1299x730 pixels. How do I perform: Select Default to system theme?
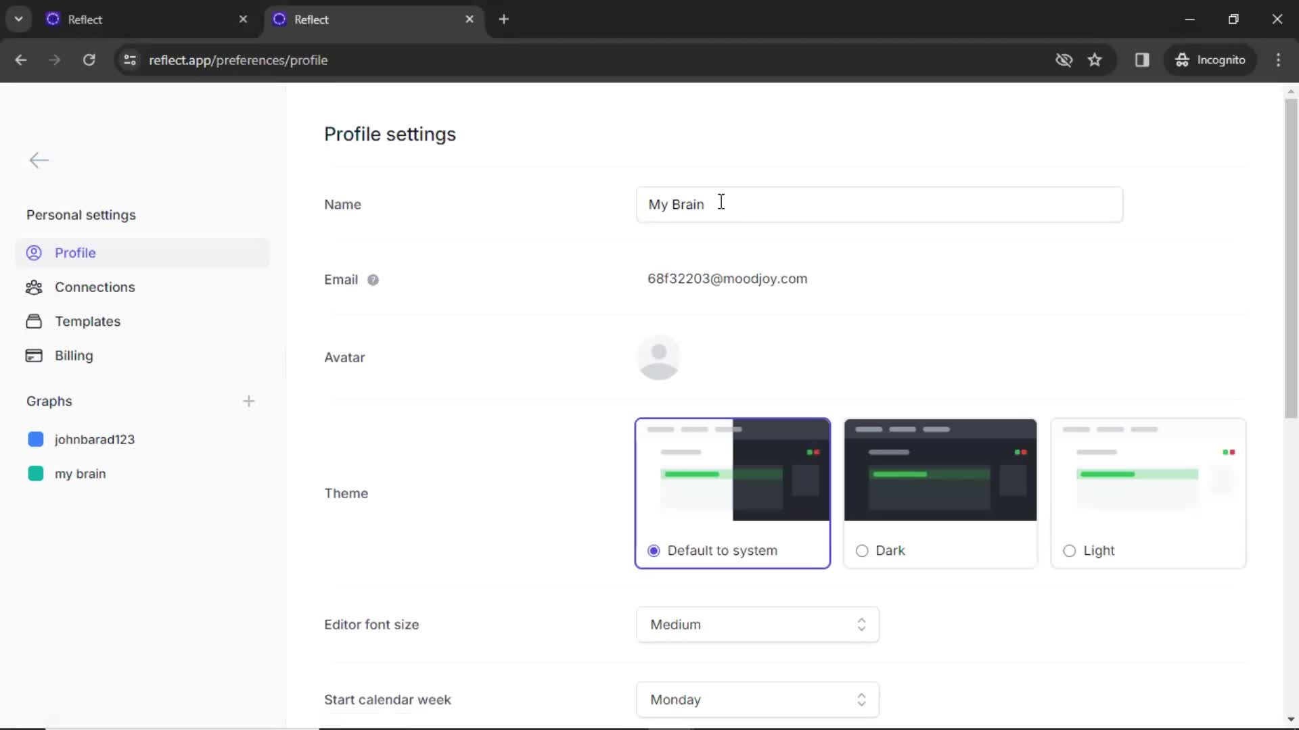[654, 550]
